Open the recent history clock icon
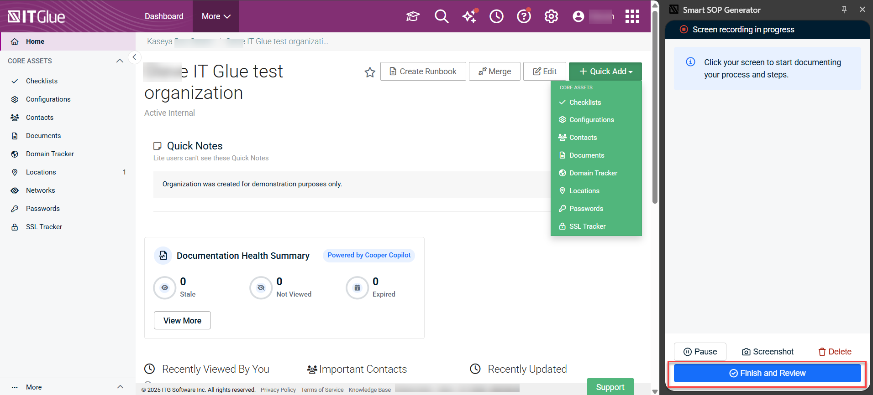Screen dimensions: 873x395 pyautogui.click(x=496, y=16)
